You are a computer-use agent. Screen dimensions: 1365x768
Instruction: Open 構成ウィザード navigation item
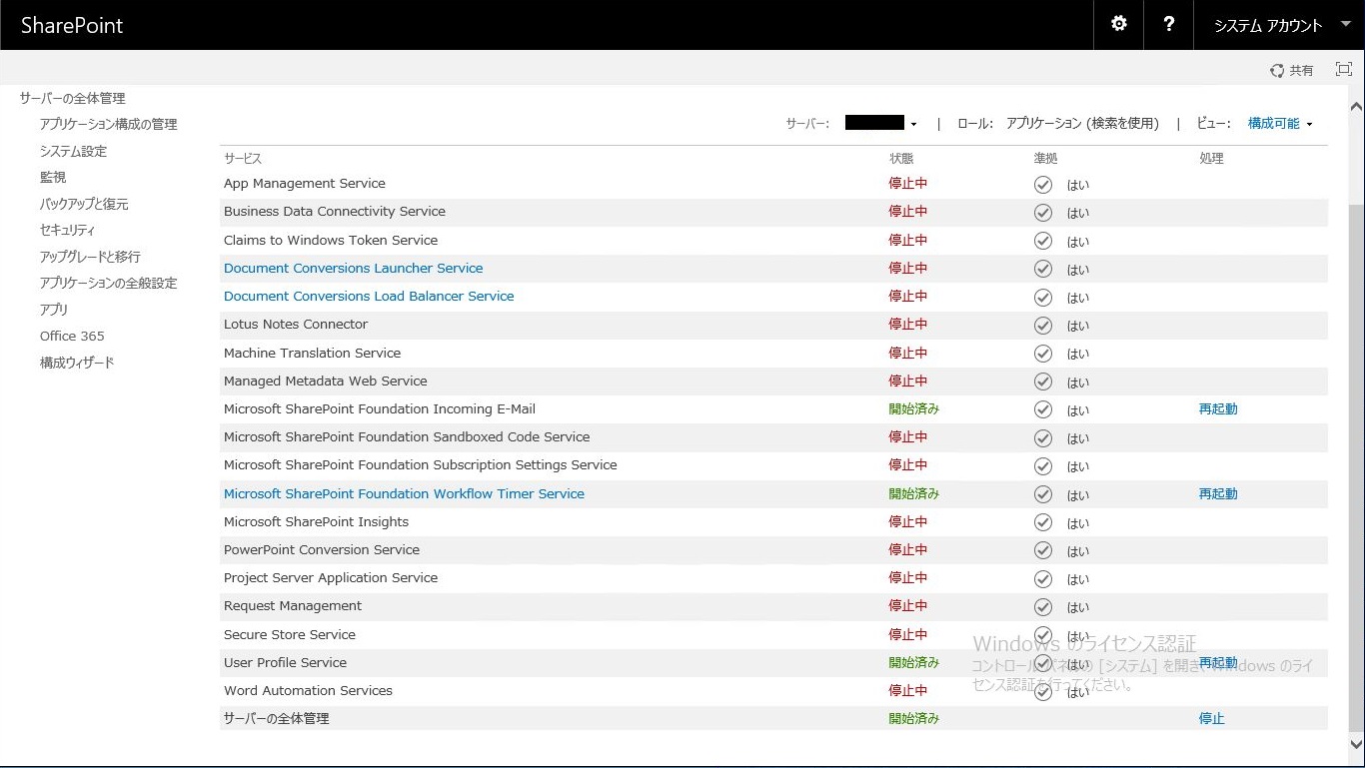(x=77, y=363)
